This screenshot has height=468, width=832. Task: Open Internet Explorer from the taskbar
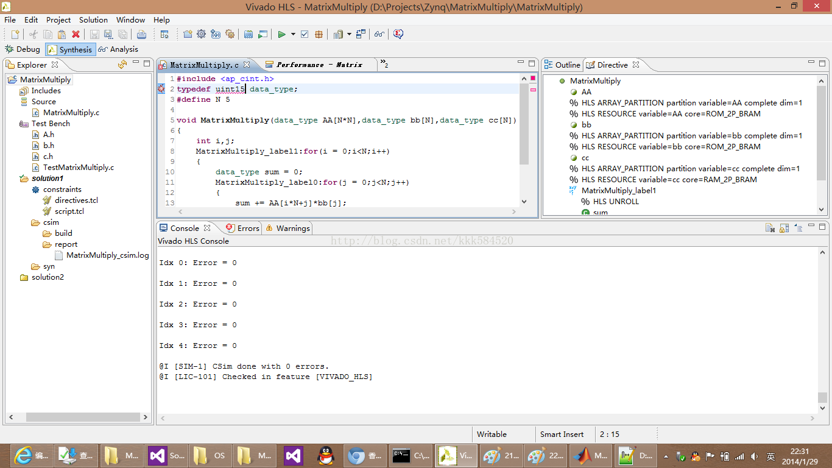30,456
